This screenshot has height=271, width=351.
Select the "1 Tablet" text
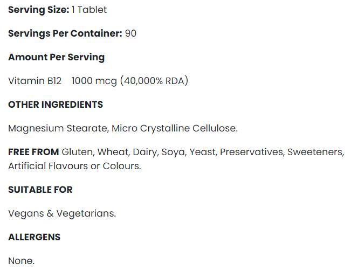tap(89, 10)
